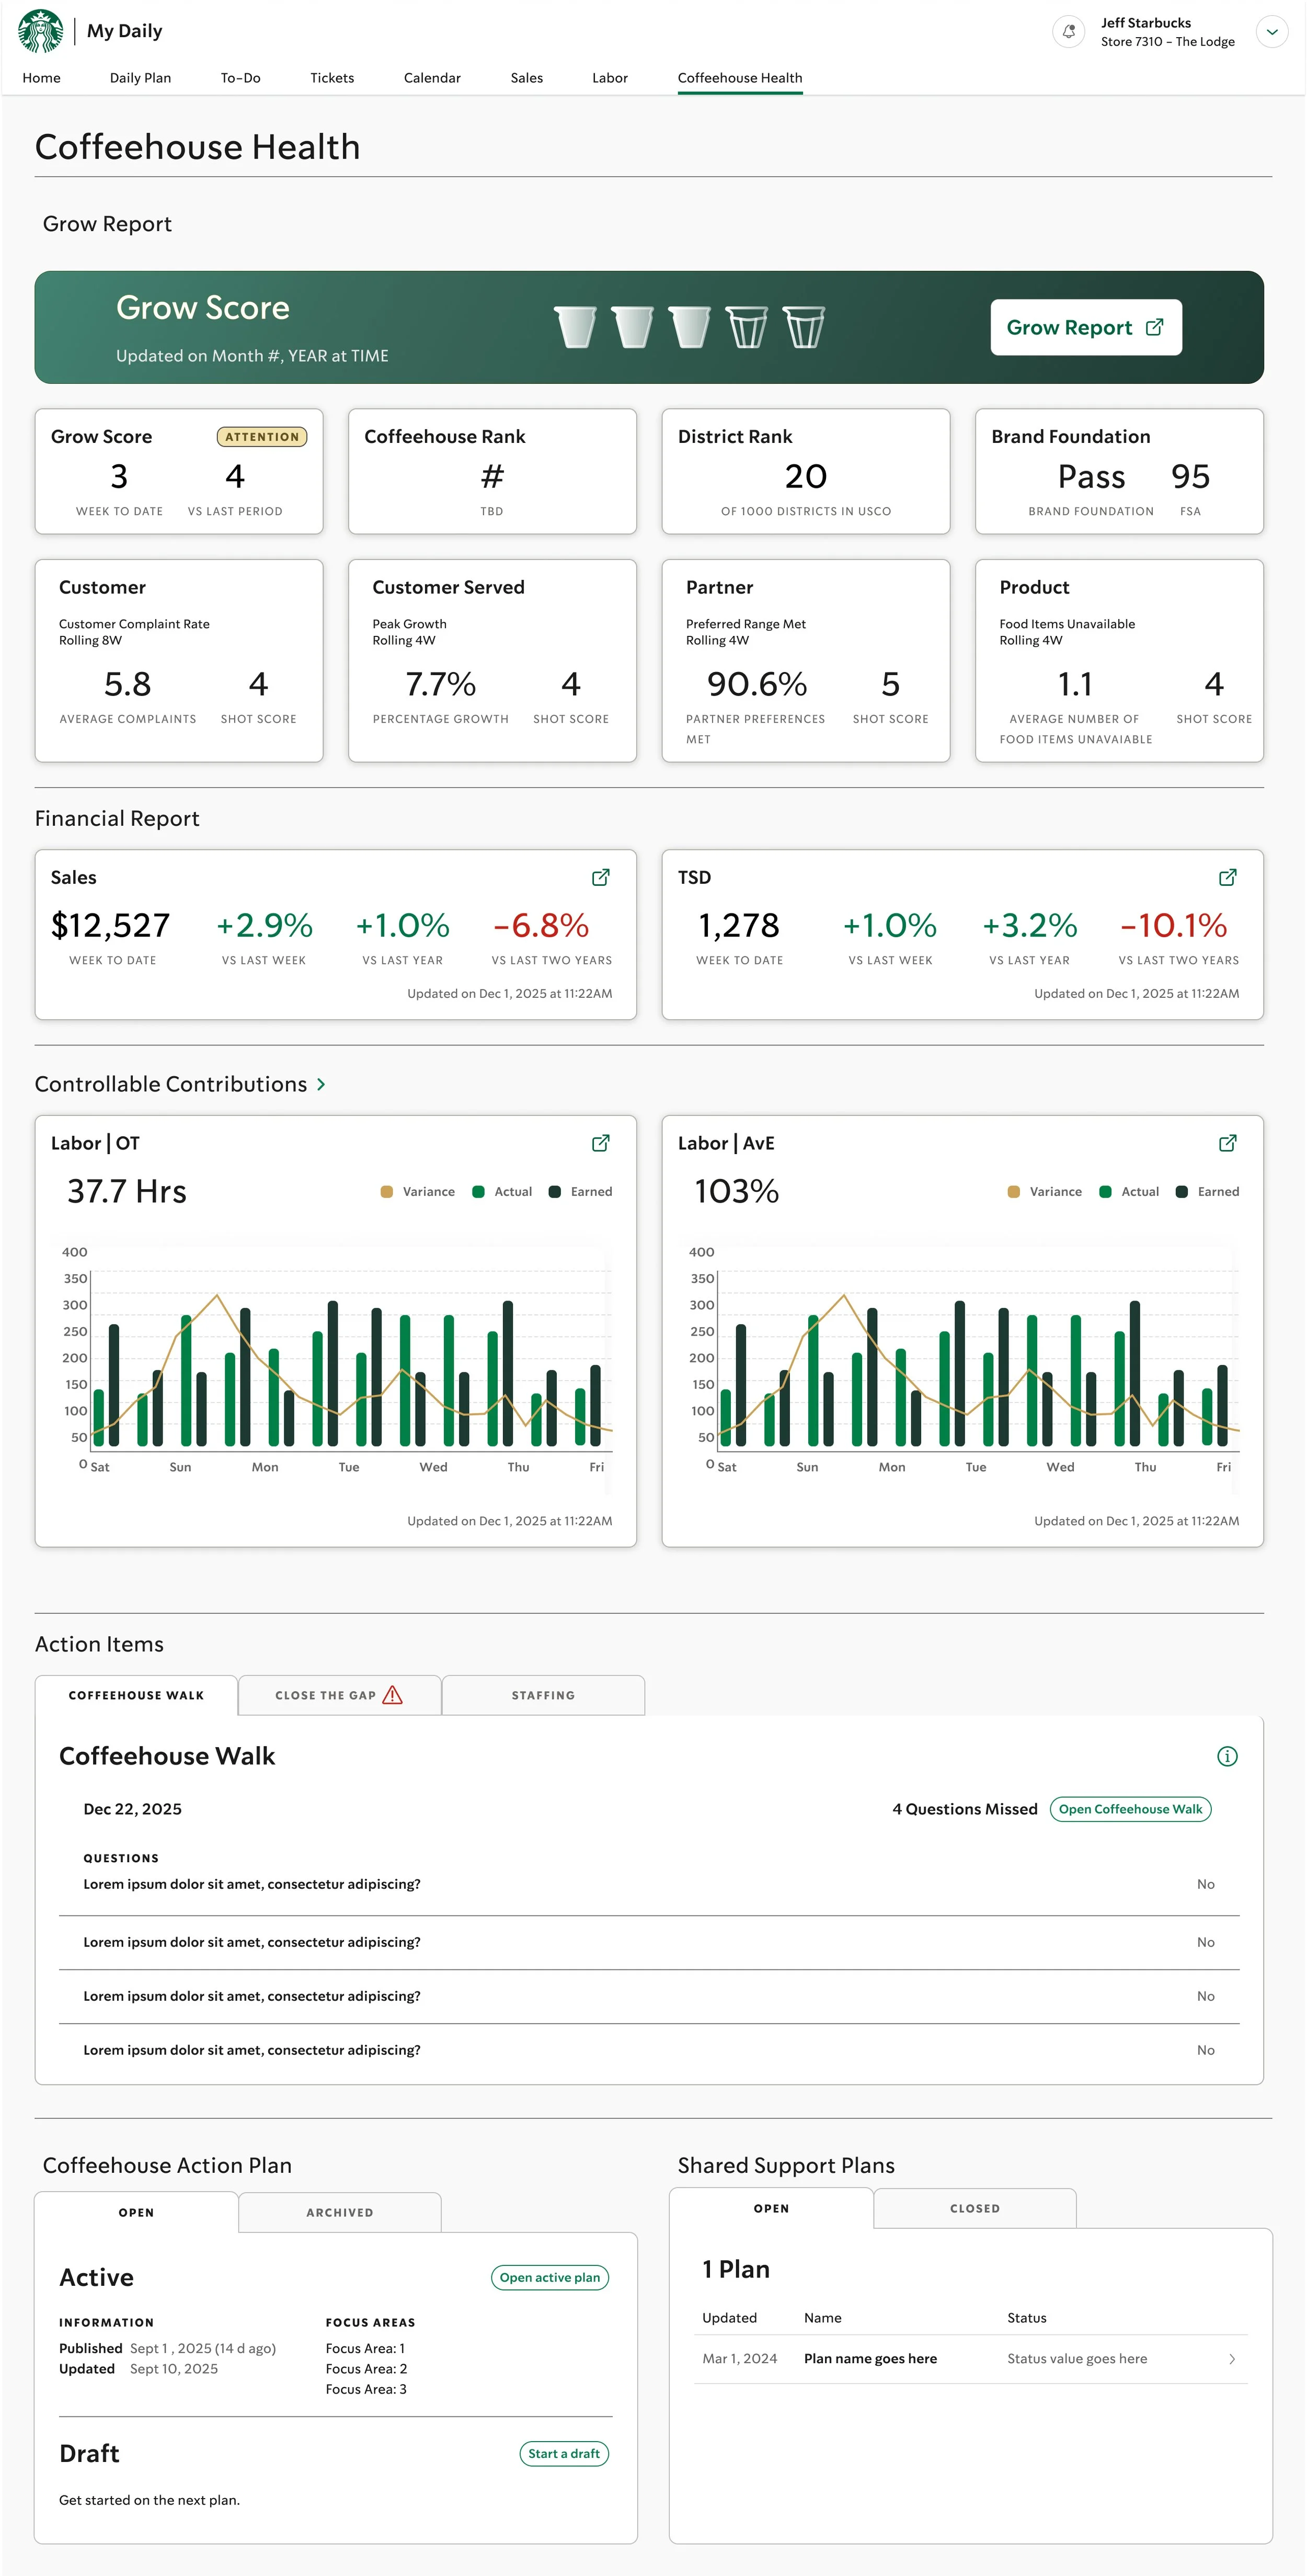This screenshot has height=2576, width=1307.
Task: Click the Open Coffeehouse Walk button
Action: [x=1130, y=1809]
